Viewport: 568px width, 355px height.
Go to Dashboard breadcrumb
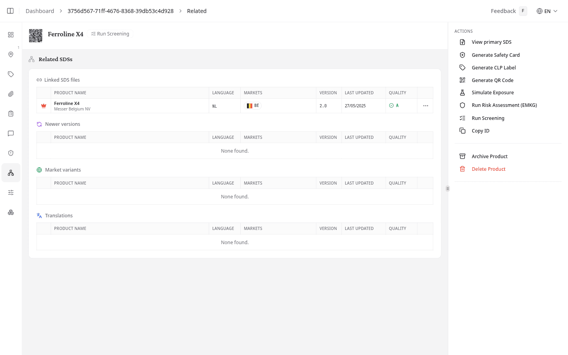40,11
